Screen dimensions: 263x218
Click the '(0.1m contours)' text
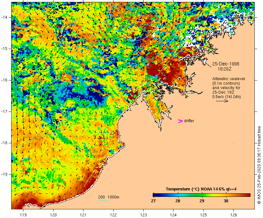226,83
